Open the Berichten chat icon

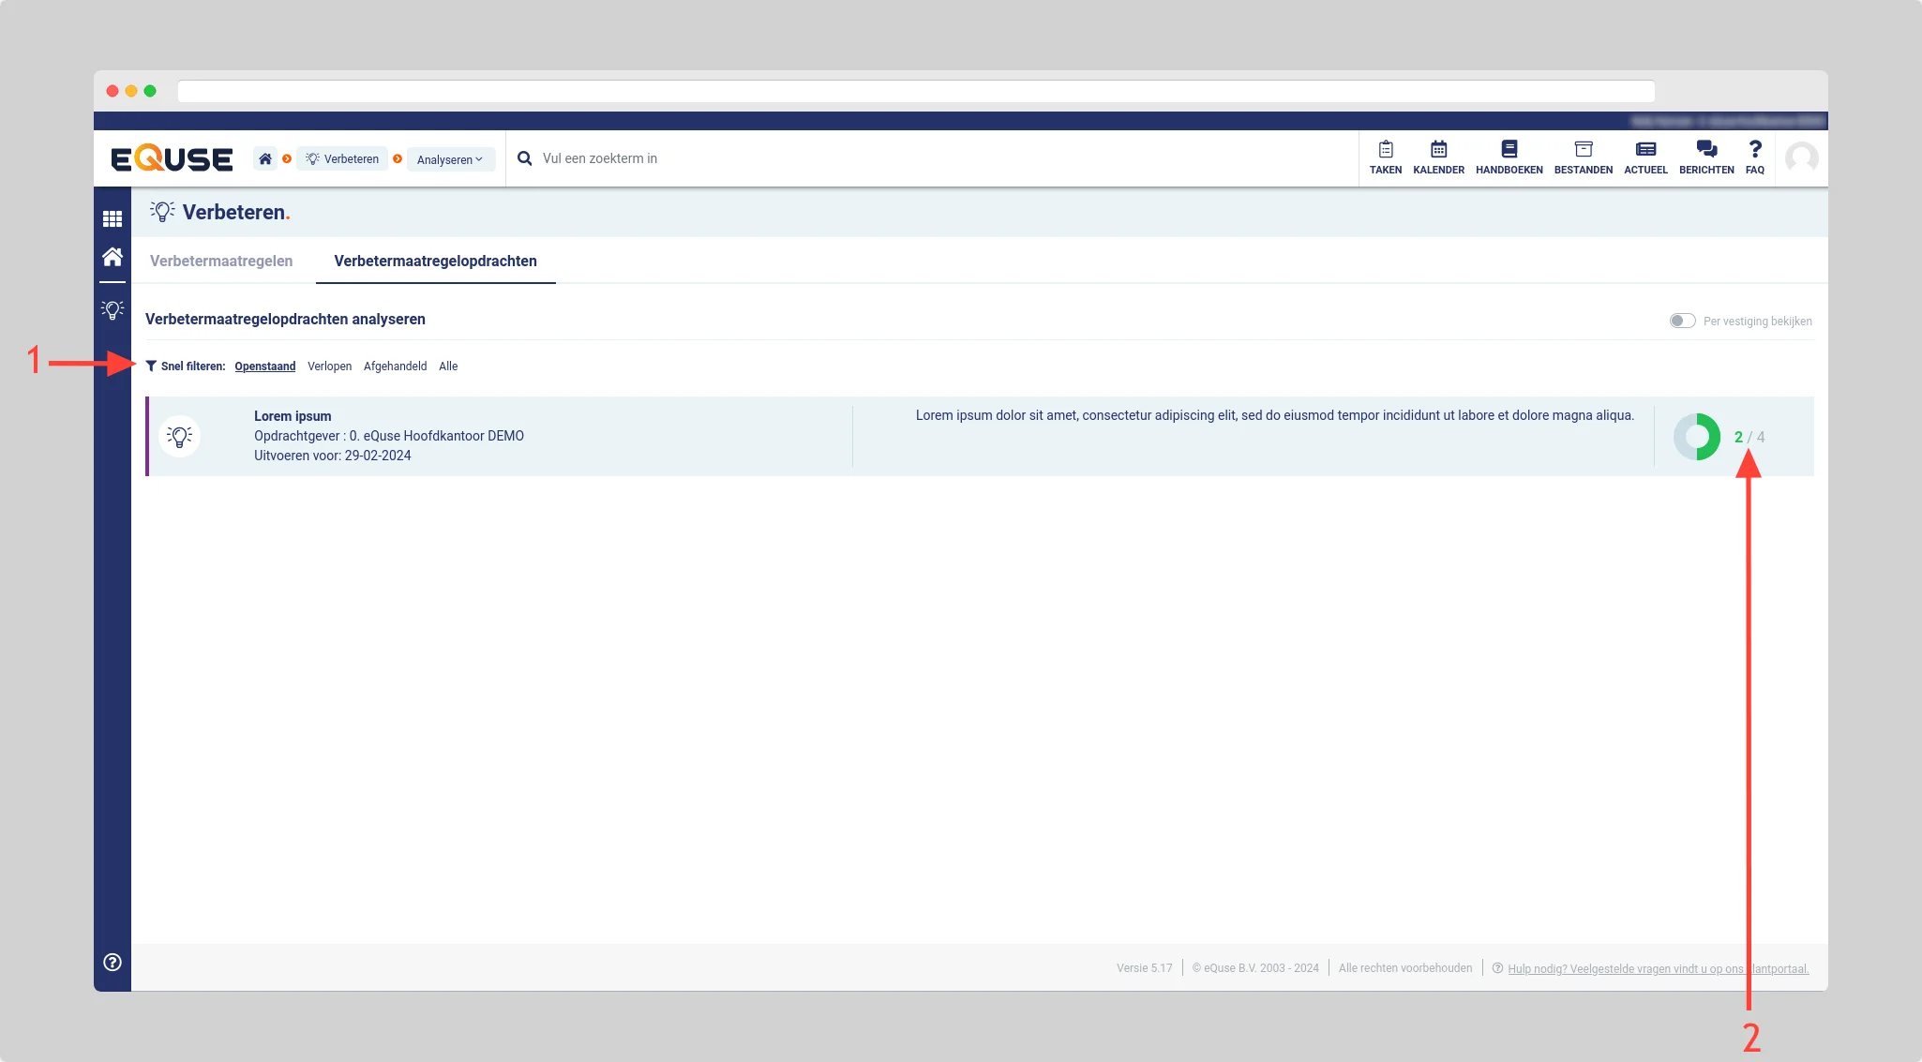pyautogui.click(x=1706, y=150)
